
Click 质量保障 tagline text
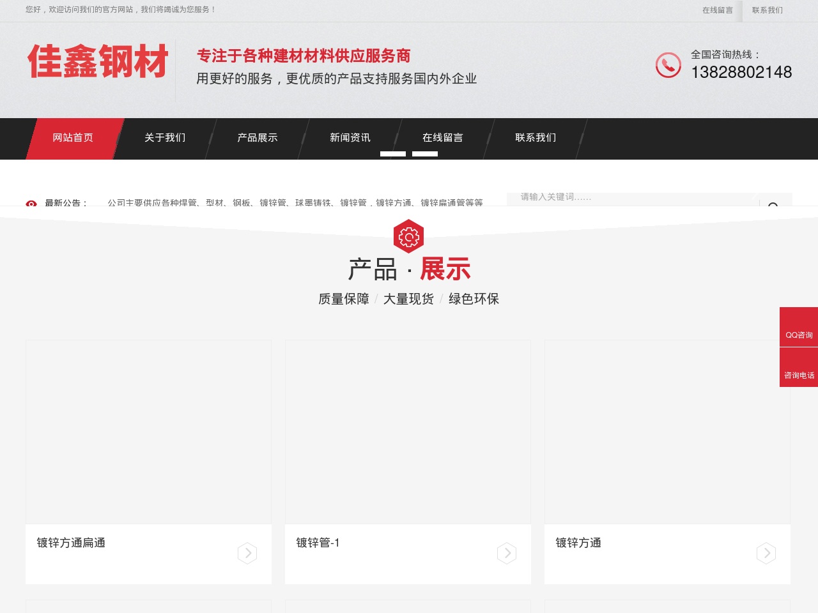coord(344,299)
